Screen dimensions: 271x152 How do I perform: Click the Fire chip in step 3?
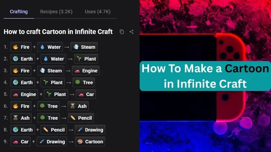click(21, 71)
